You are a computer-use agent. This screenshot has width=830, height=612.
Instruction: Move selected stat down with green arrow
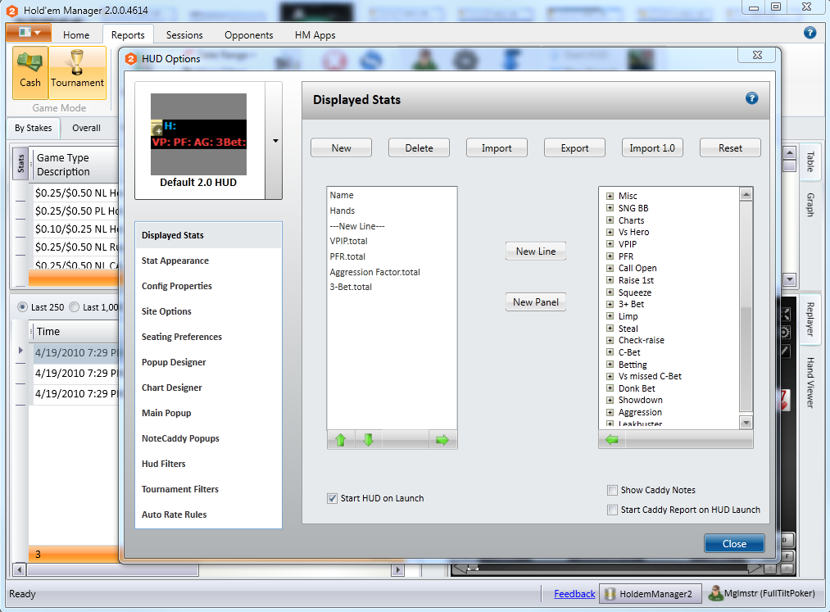pos(369,439)
